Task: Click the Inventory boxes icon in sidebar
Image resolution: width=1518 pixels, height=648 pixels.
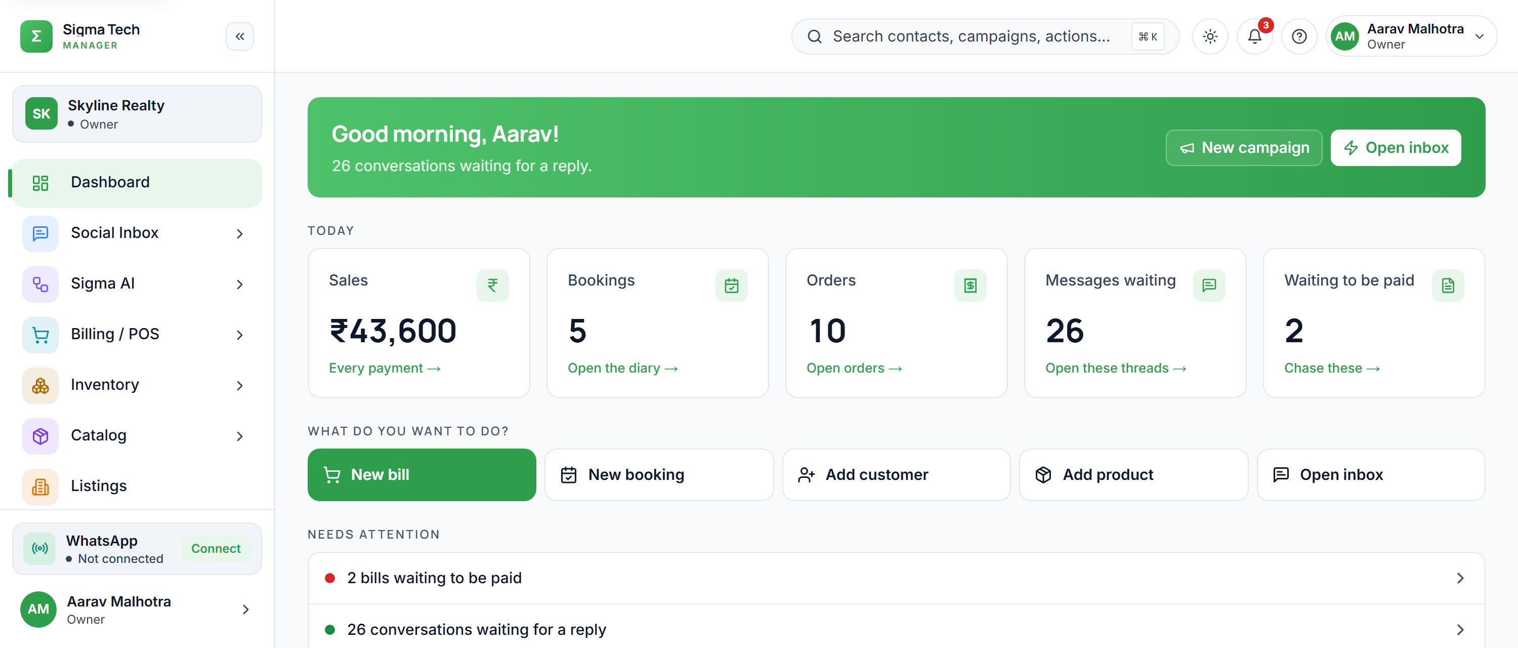Action: 40,386
